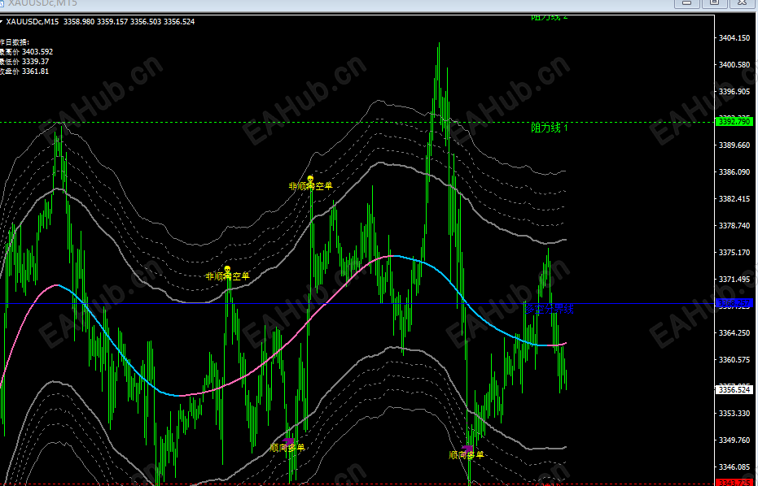758x486 pixels.
Task: Click the 最低价 3339.37 data line
Action: click(24, 61)
